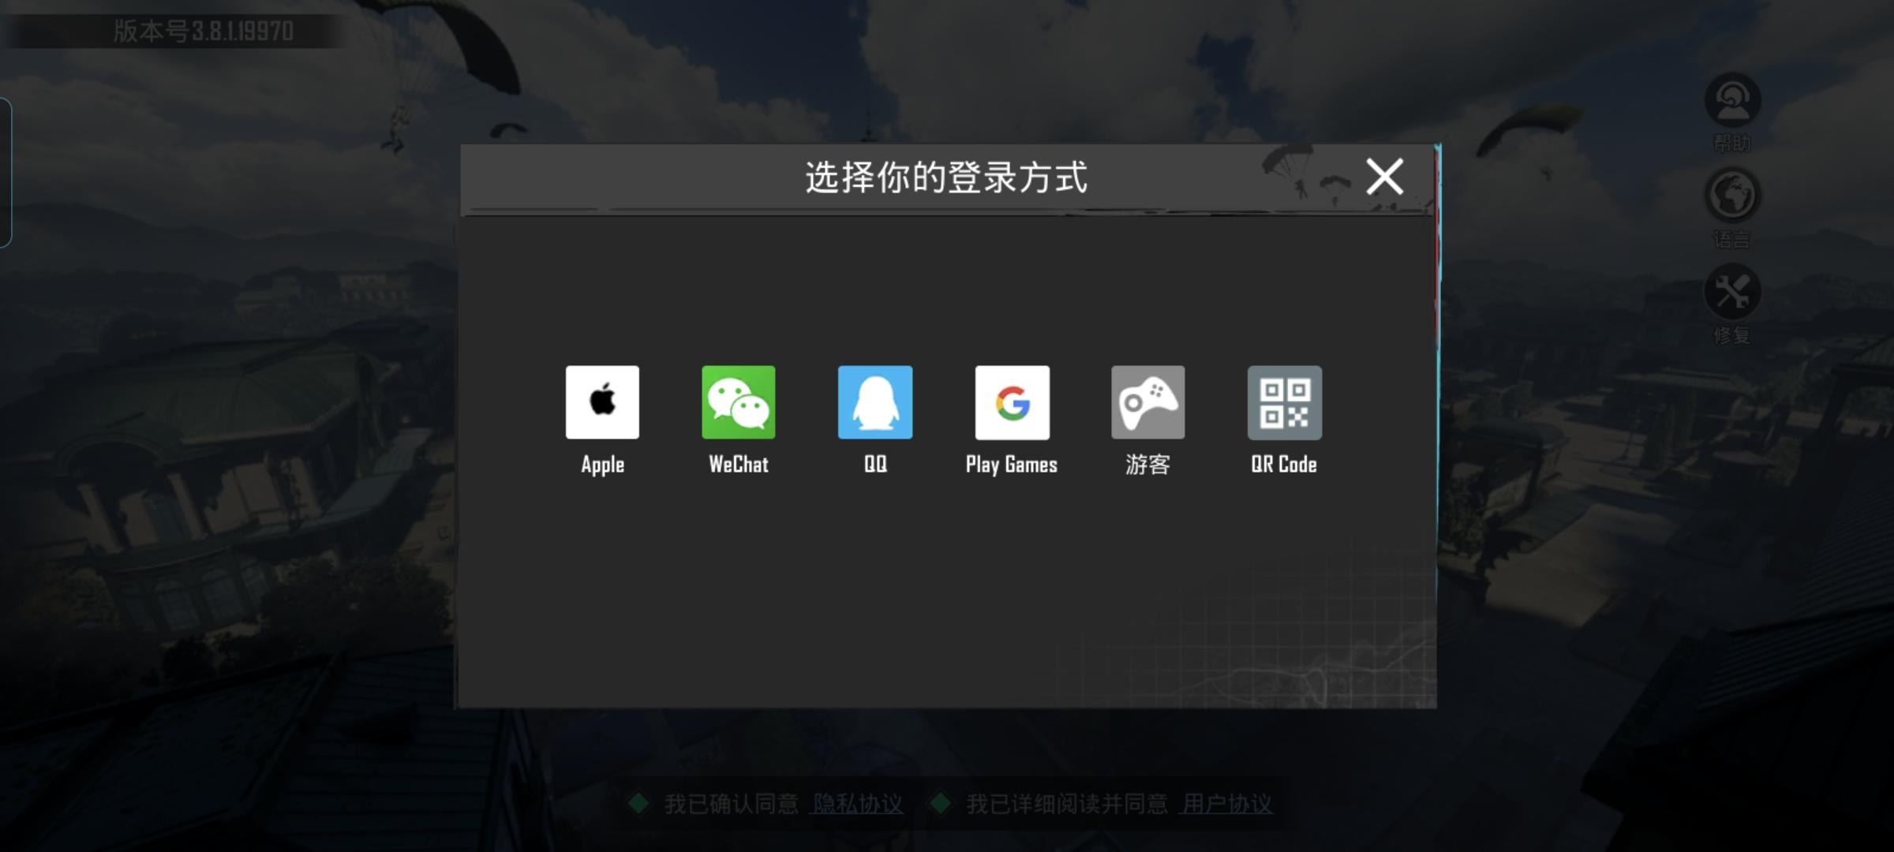Click the Apple label text

pos(603,465)
